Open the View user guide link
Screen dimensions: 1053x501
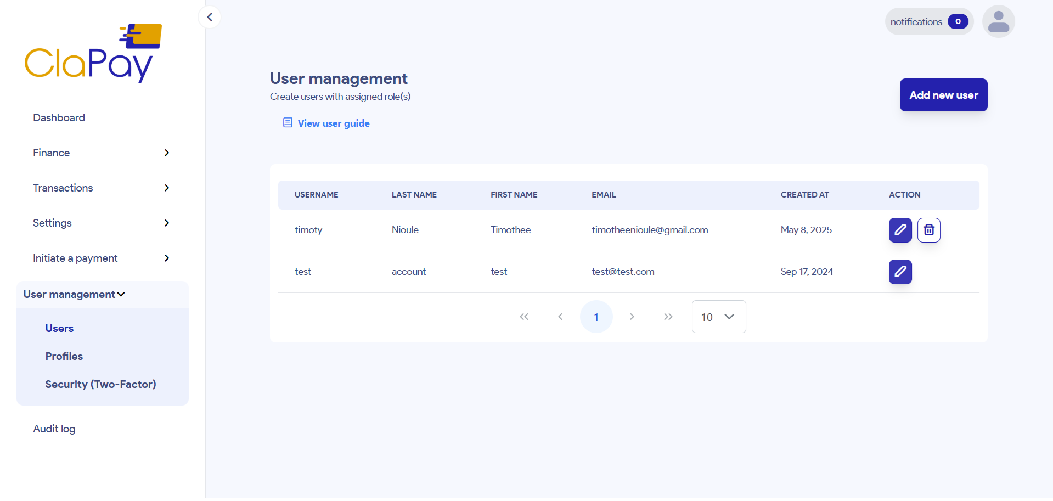tap(333, 123)
